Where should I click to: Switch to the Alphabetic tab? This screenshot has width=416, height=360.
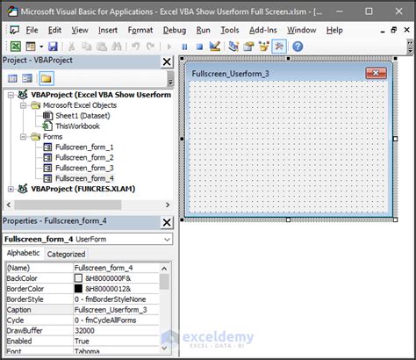tap(24, 253)
